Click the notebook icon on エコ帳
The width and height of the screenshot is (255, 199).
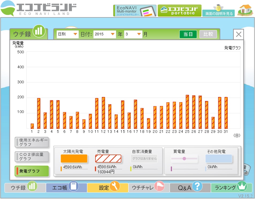click(x=74, y=186)
